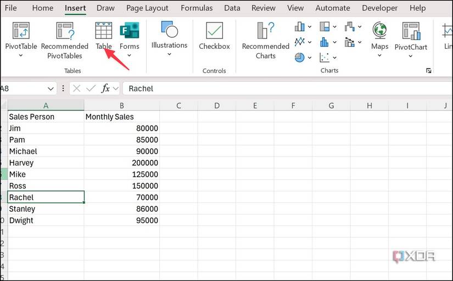Switch to the Home tab
The width and height of the screenshot is (453, 281).
(43, 8)
